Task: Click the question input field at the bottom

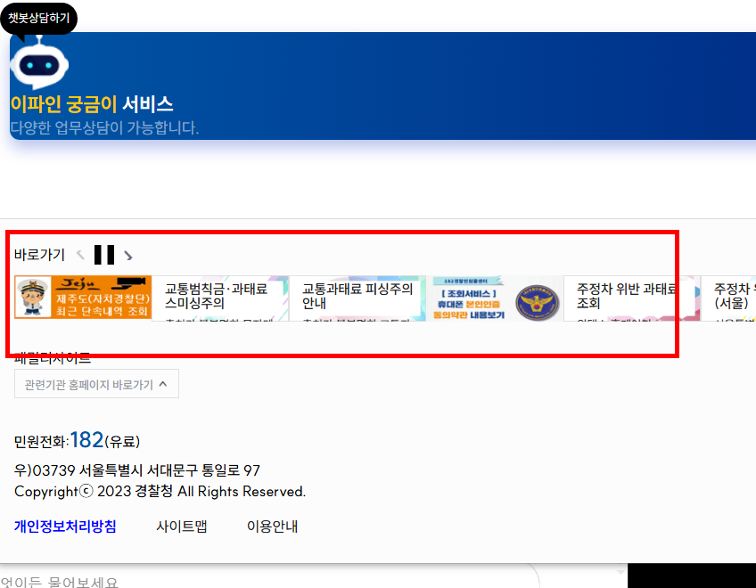Action: [267, 580]
